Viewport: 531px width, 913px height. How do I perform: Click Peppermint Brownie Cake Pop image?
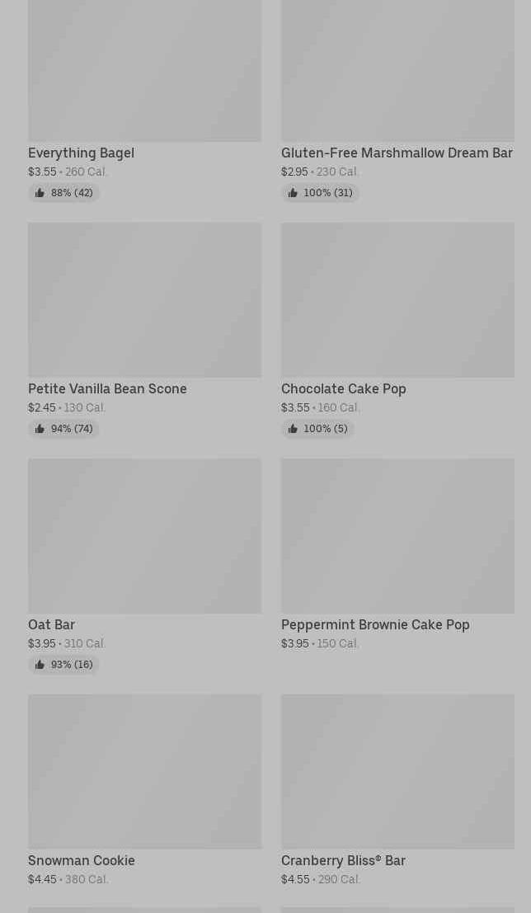pyautogui.click(x=397, y=535)
